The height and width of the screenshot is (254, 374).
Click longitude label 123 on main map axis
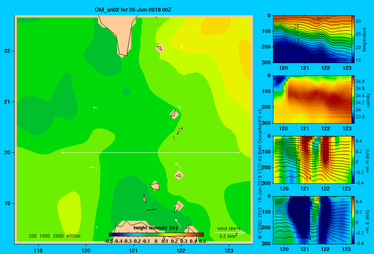pyautogui.click(x=229, y=250)
